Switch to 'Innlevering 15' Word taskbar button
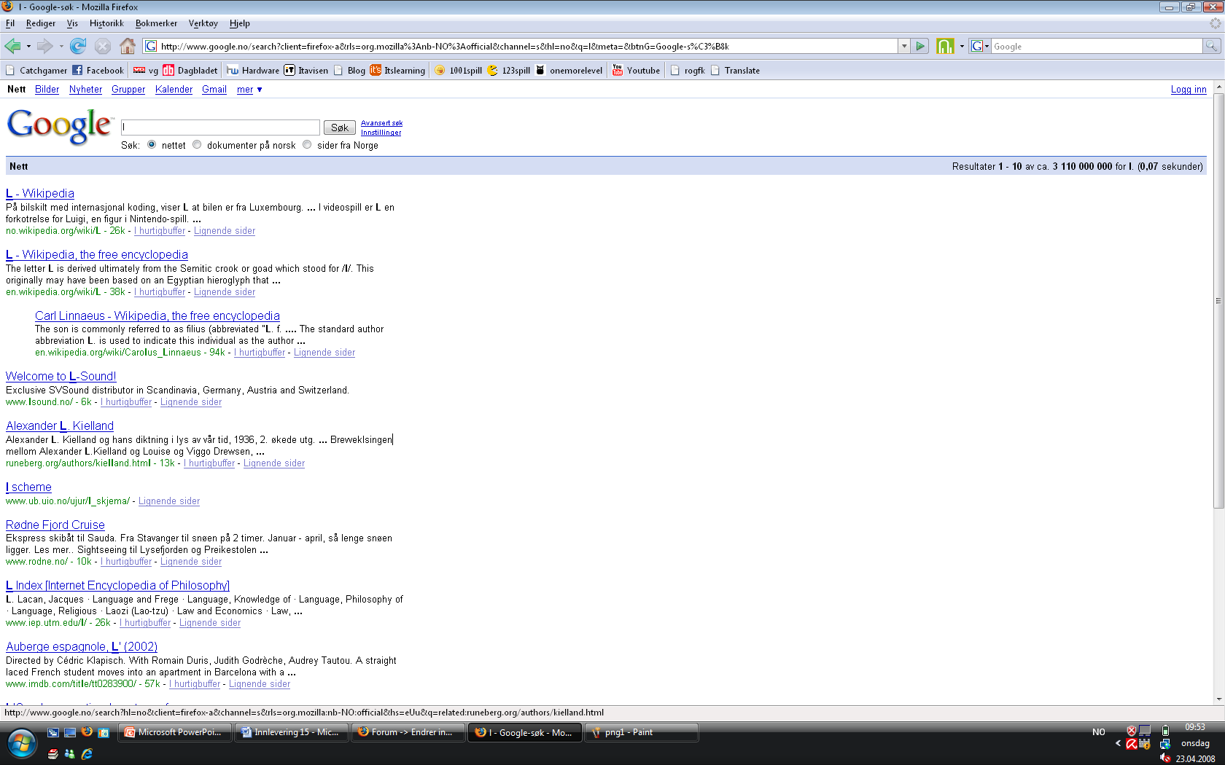The width and height of the screenshot is (1225, 765). [292, 732]
